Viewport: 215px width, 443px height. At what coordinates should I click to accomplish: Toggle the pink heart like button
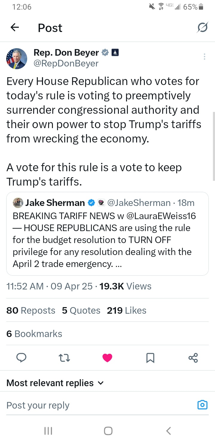coord(107,357)
